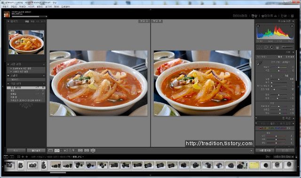
Task: Click the filmstrip go-back arrow
Action: point(23,157)
